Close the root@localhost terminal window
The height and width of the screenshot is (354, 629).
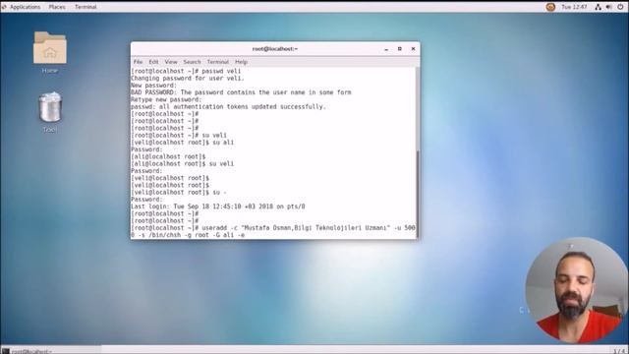click(413, 49)
